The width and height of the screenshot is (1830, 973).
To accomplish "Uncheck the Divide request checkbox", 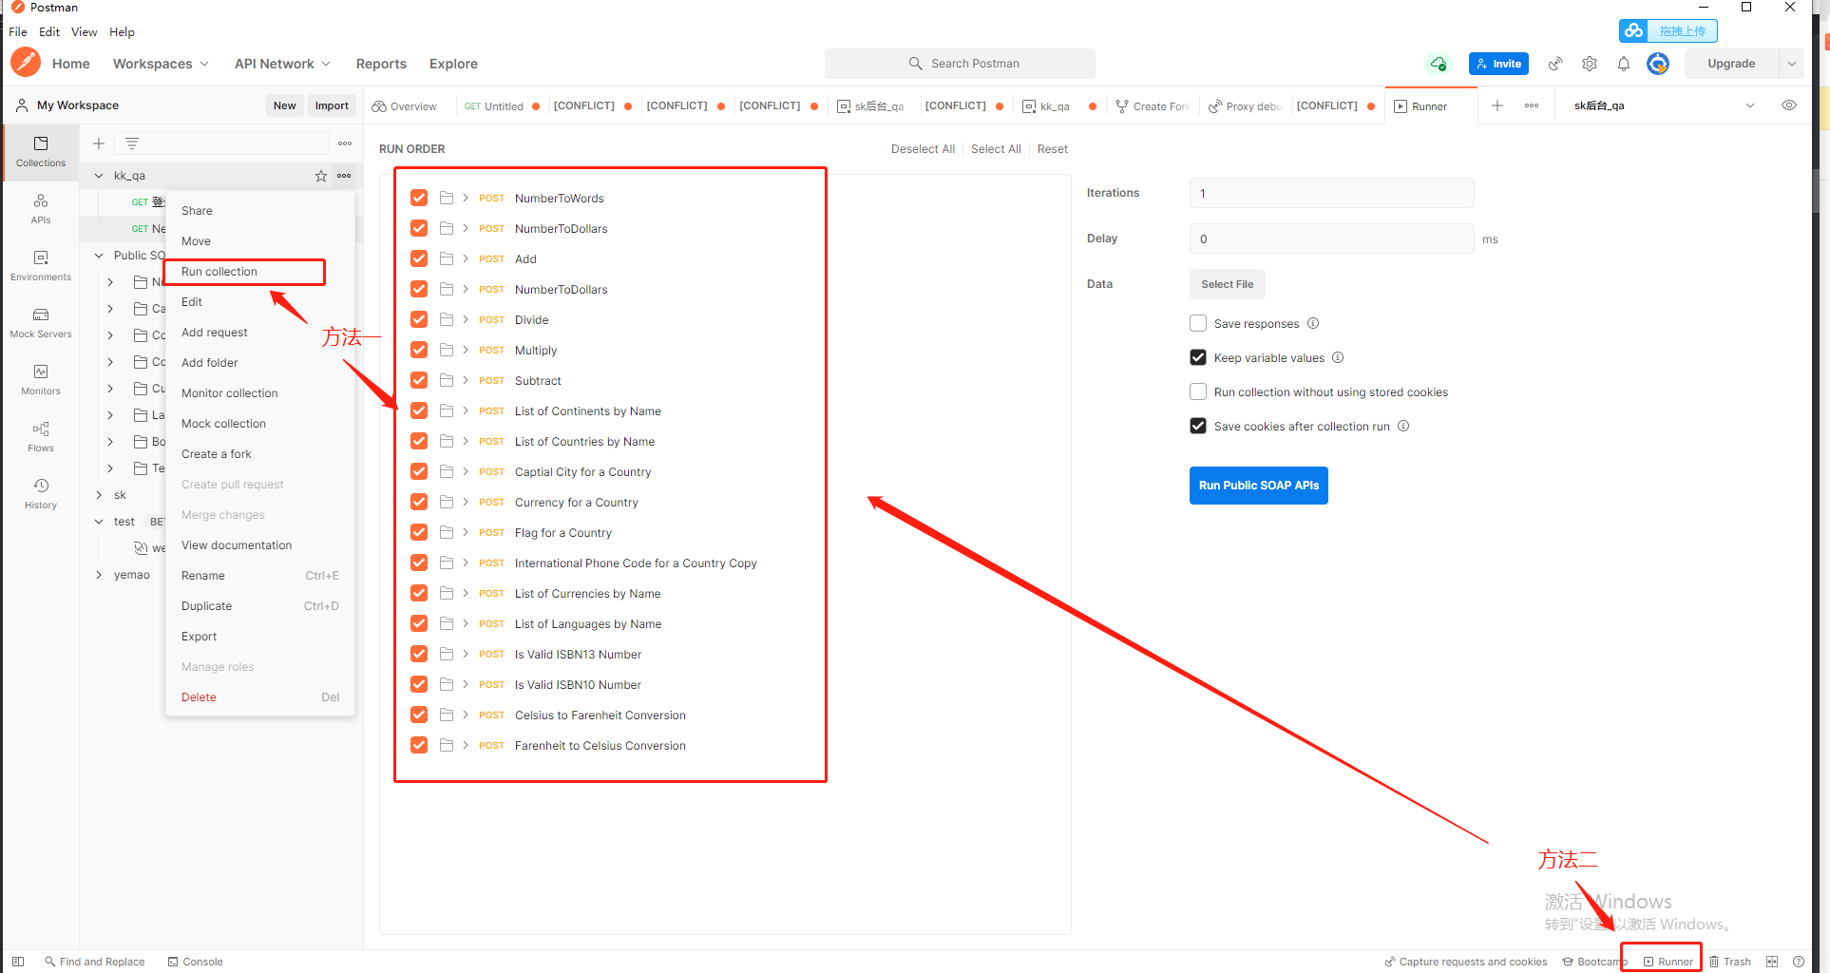I will pyautogui.click(x=419, y=319).
